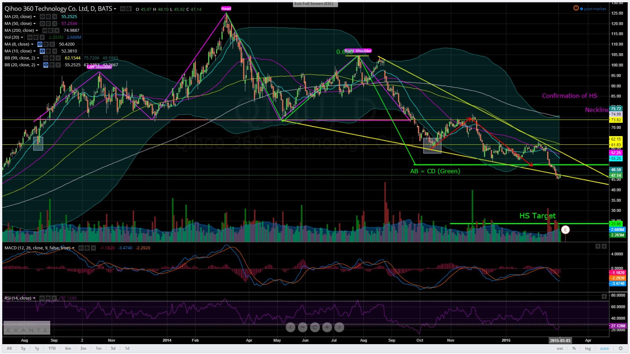Move the RSI pane up
Image resolution: width=630 pixels, height=354 pixels.
(604, 296)
